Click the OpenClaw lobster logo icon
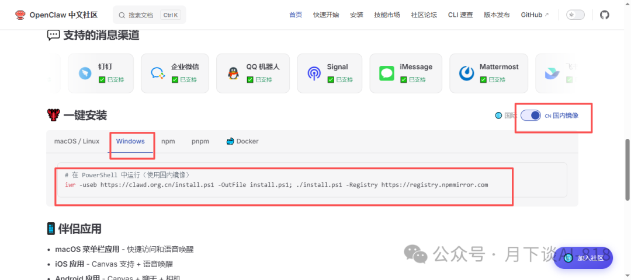 [20, 15]
